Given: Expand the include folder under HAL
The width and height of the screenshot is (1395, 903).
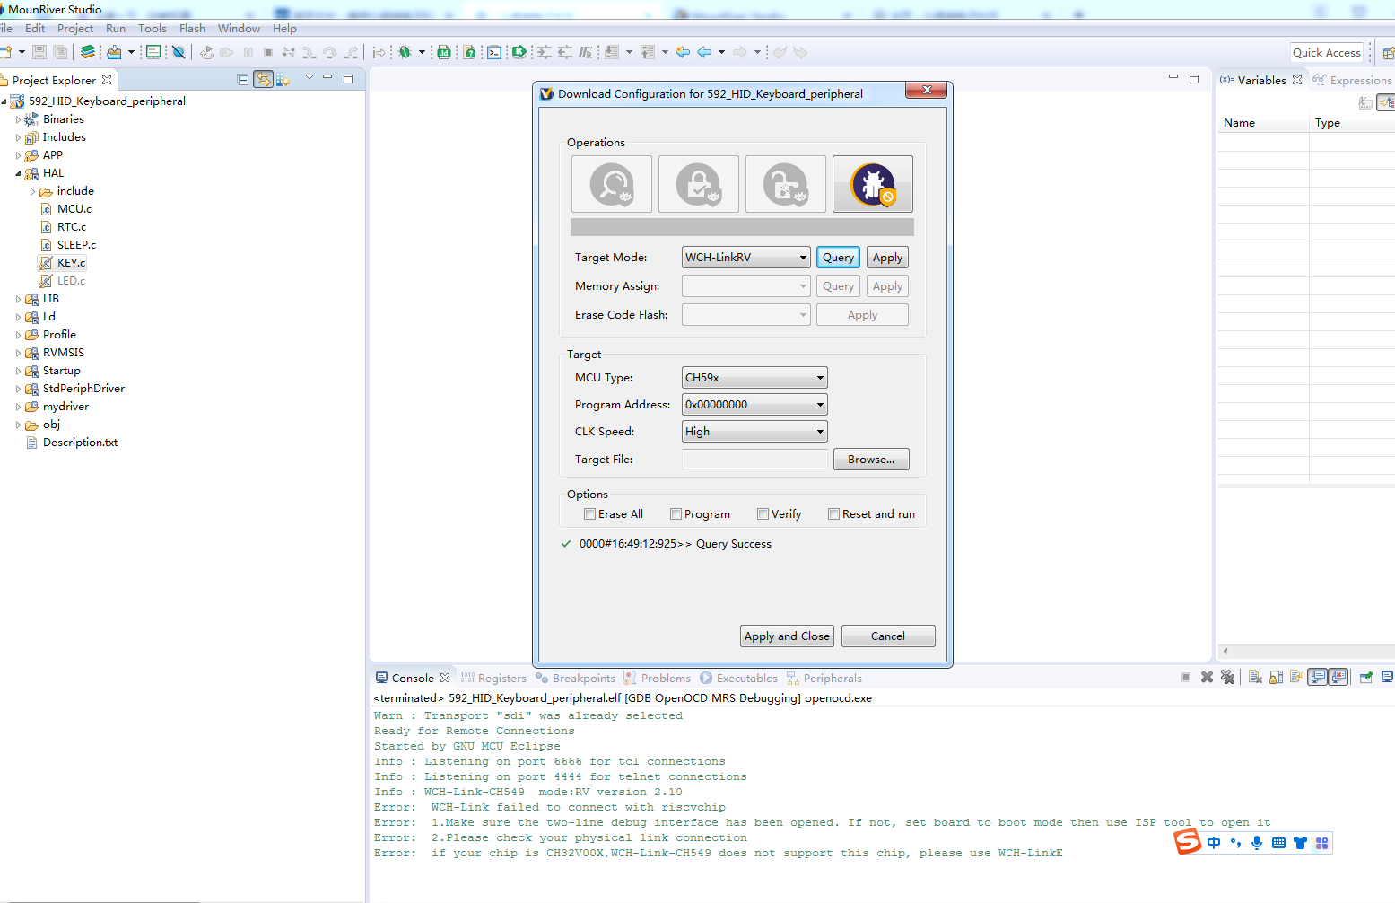Looking at the screenshot, I should pyautogui.click(x=32, y=191).
